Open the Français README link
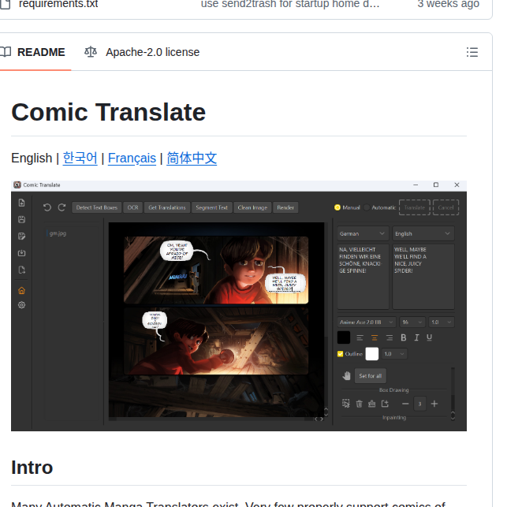 click(132, 158)
